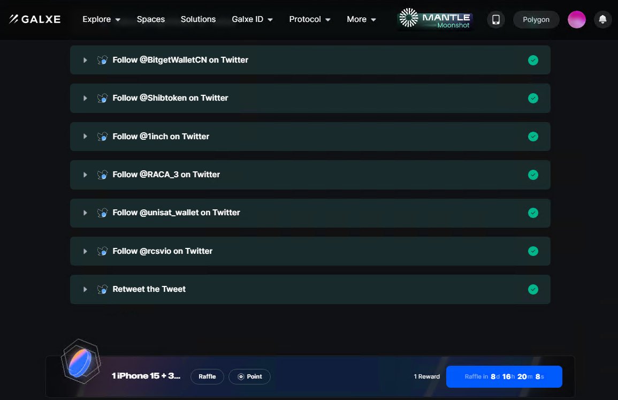Expand the Galxe ID dropdown
The width and height of the screenshot is (618, 400).
[x=252, y=19]
